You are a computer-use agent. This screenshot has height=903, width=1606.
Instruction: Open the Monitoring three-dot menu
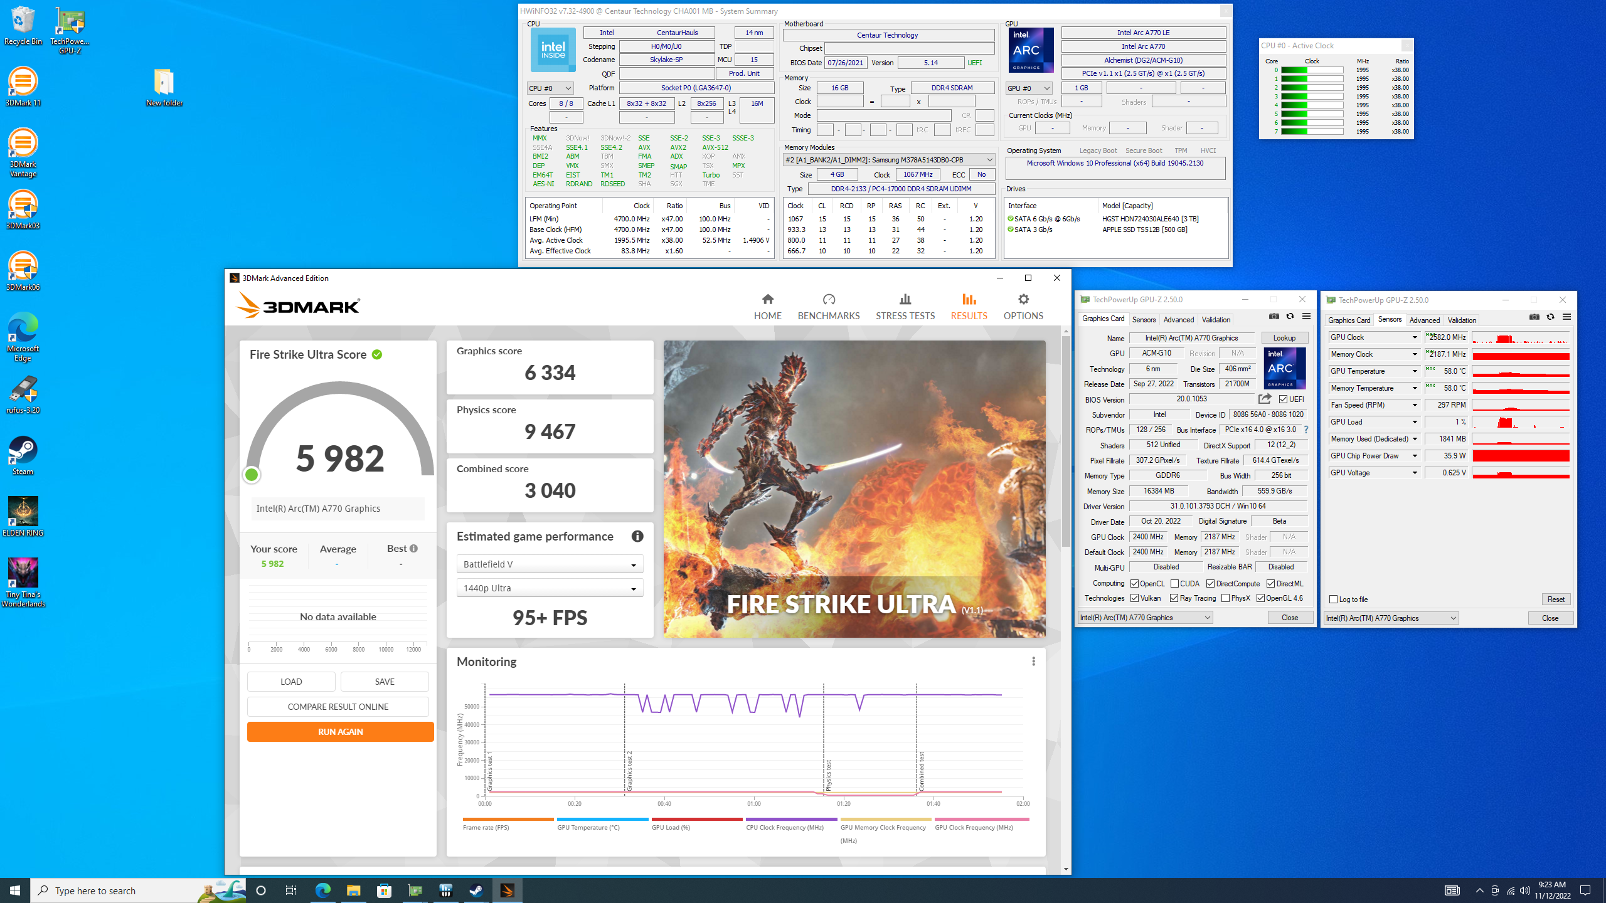click(1033, 661)
